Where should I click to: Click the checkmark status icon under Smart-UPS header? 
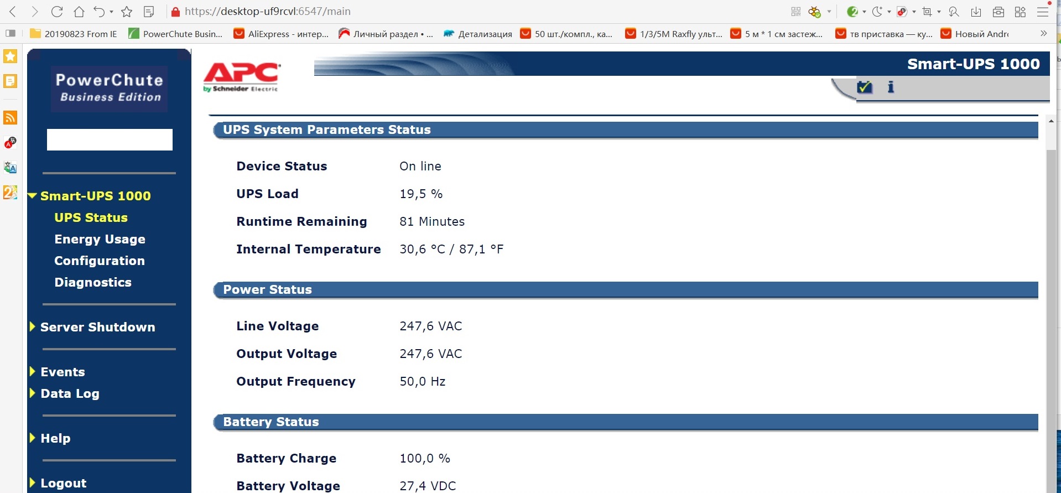(x=864, y=87)
